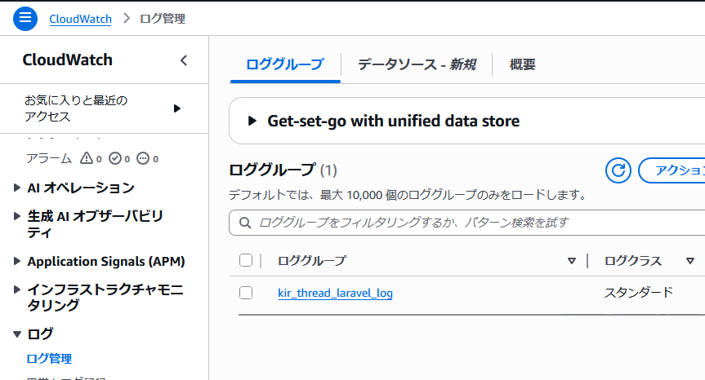Click the in-alarm triangle status icon

click(87, 158)
